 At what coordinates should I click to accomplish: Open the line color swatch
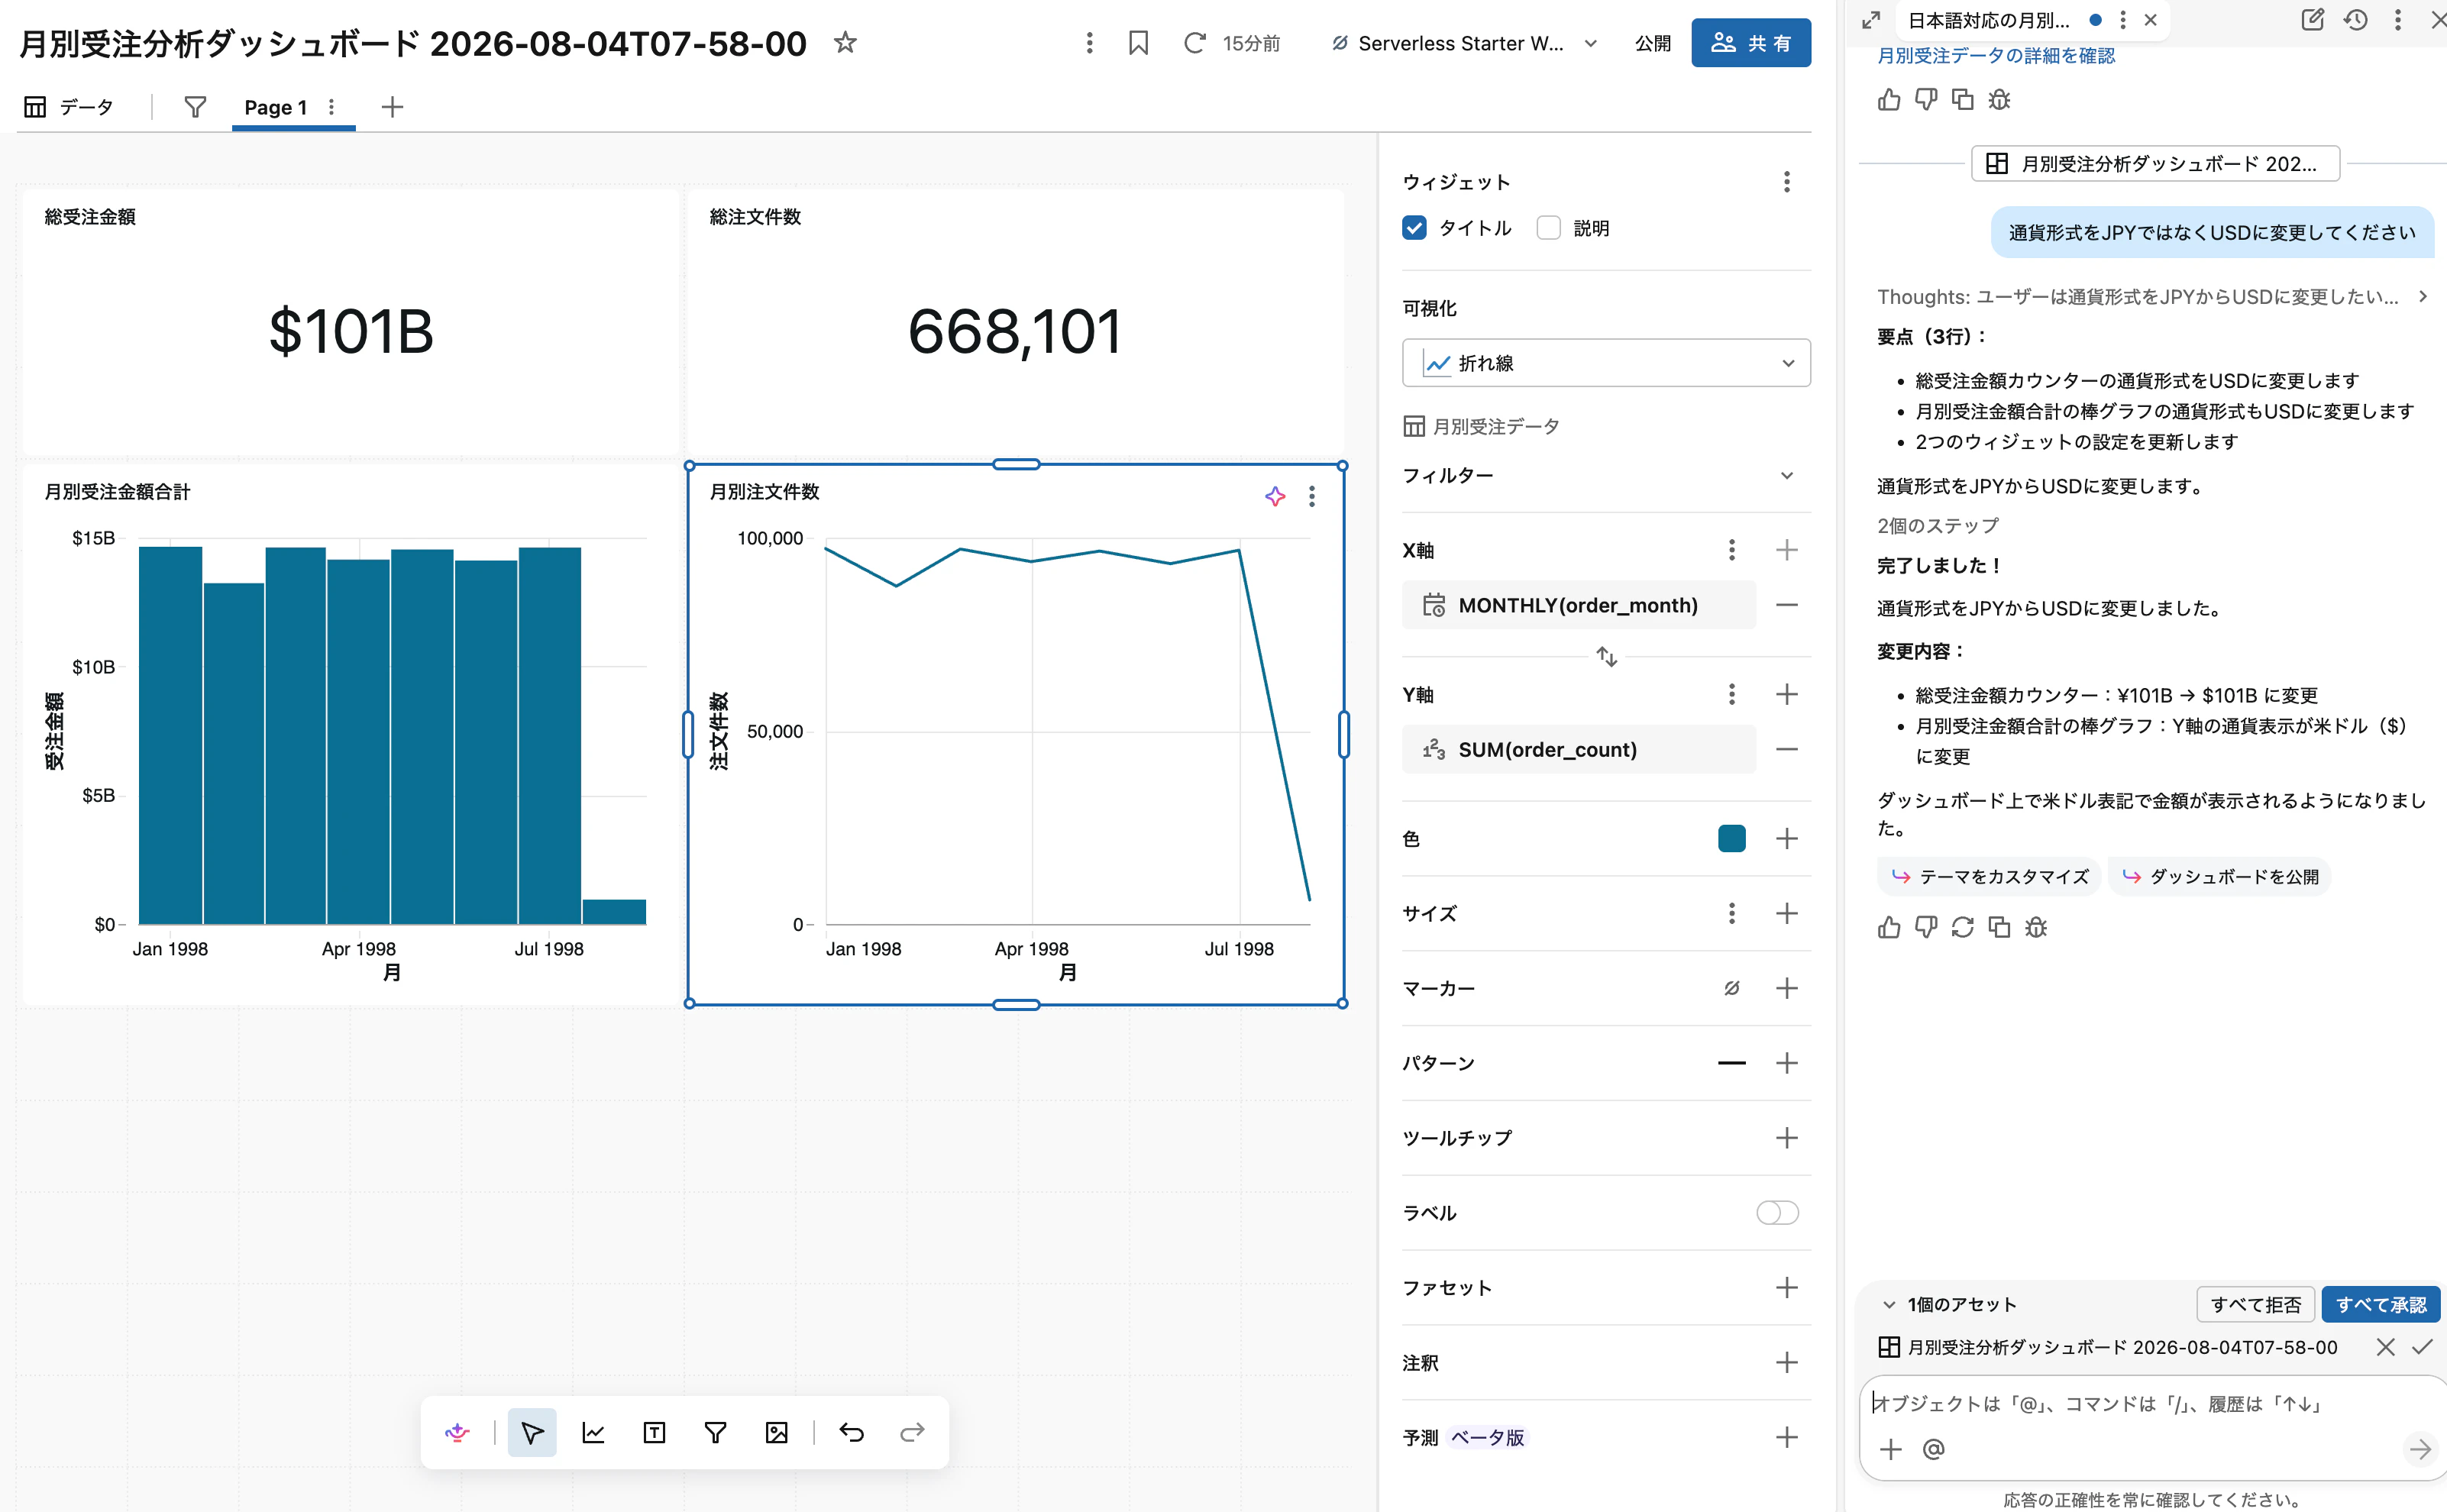[1731, 838]
